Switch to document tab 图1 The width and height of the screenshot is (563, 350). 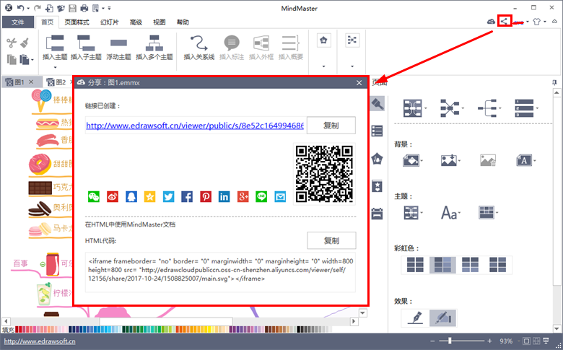tap(19, 82)
